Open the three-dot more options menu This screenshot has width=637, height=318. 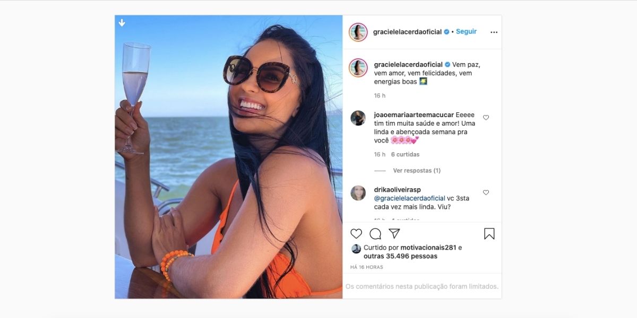494,32
